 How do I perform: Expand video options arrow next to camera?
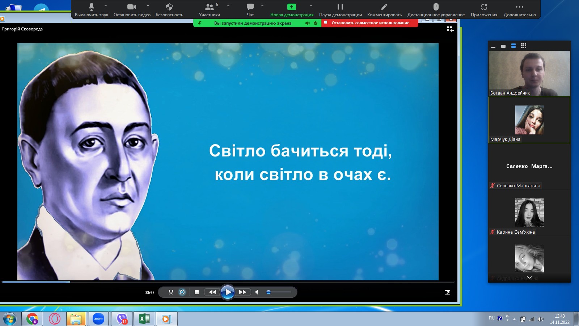tap(148, 6)
